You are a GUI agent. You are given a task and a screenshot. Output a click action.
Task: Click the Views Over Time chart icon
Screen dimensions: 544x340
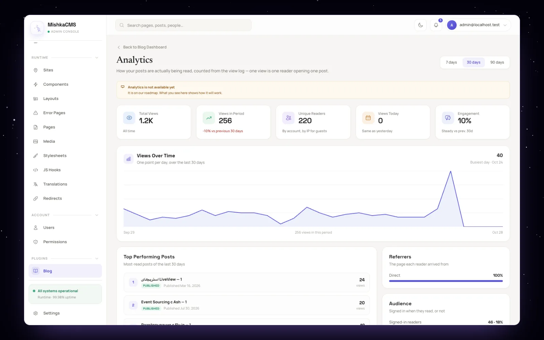129,159
